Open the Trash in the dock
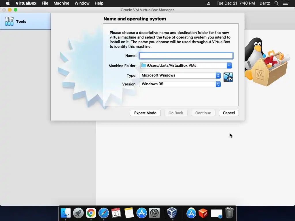The height and width of the screenshot is (221, 295). pyautogui.click(x=229, y=213)
